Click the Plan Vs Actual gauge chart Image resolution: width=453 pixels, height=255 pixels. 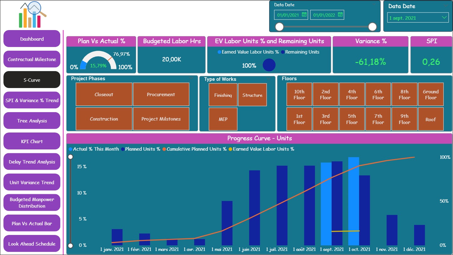[98, 60]
